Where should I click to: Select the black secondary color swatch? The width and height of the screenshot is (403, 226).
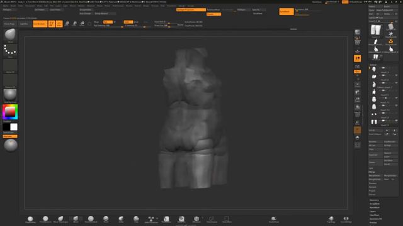tap(6, 127)
